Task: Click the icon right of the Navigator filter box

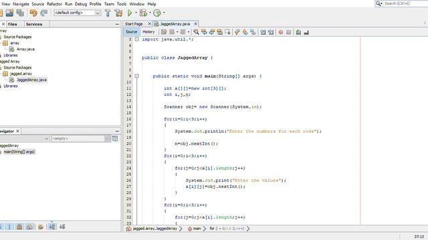Action: (x=115, y=139)
